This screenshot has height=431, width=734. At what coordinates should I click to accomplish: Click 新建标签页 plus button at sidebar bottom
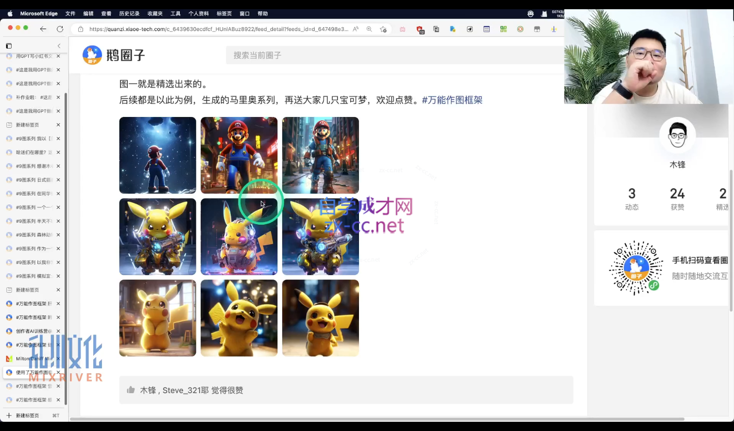click(9, 415)
